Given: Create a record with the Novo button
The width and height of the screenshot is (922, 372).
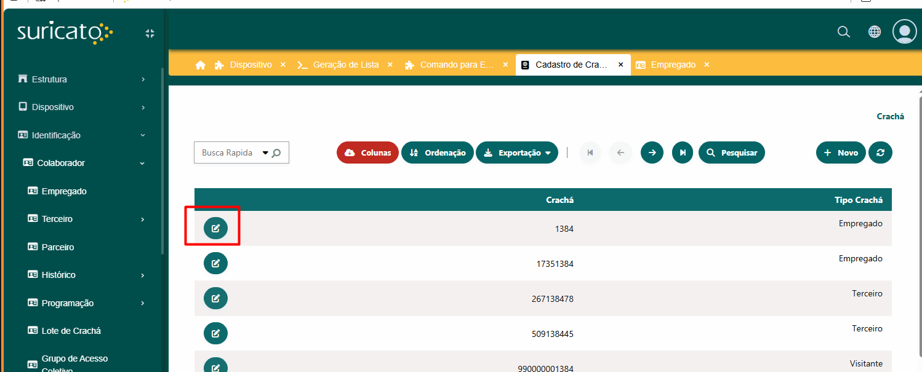Looking at the screenshot, I should [x=841, y=152].
